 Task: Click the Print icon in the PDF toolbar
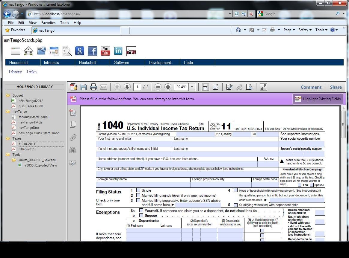[x=93, y=87]
